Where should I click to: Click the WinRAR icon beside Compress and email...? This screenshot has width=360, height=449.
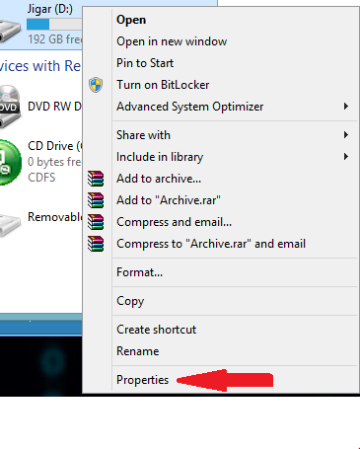pos(96,222)
